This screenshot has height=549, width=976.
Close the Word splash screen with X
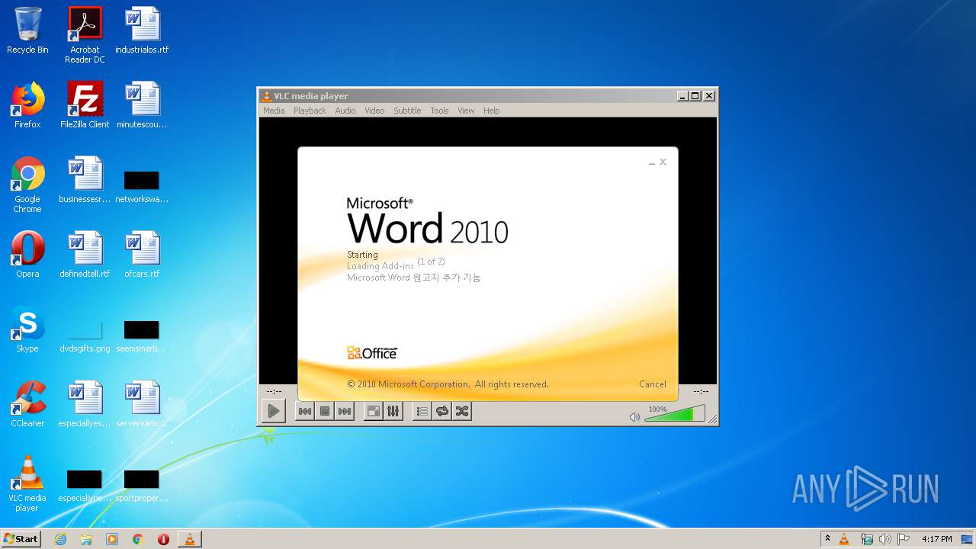pyautogui.click(x=663, y=162)
